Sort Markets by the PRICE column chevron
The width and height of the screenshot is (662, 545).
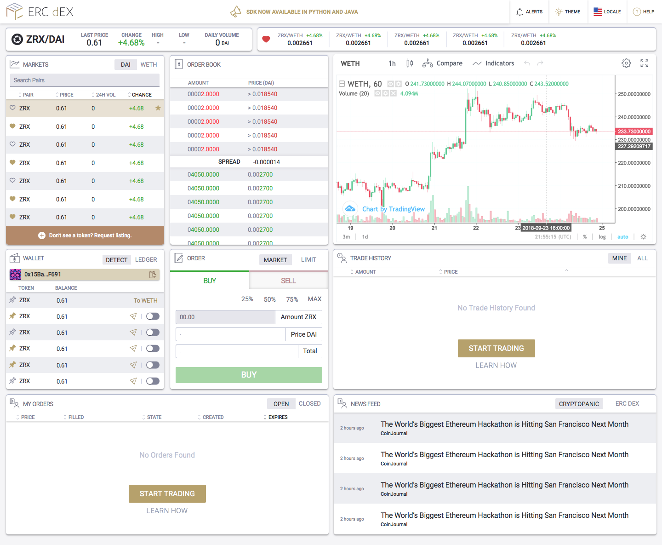coord(56,95)
